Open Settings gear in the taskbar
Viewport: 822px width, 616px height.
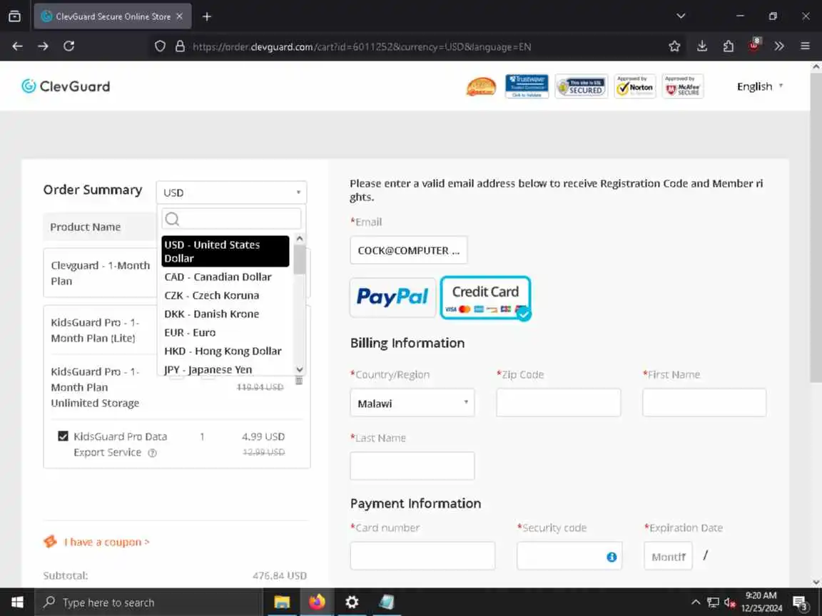point(352,602)
